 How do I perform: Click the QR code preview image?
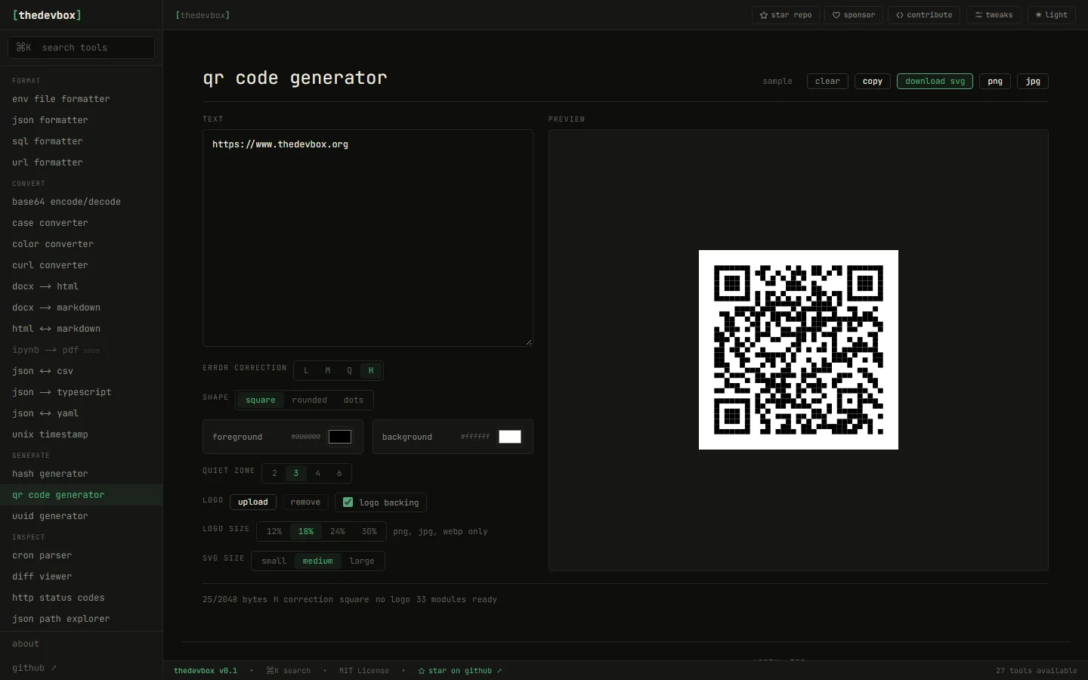tap(799, 350)
